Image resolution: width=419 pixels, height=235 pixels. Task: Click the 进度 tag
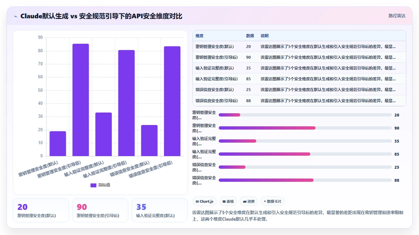pos(249,201)
